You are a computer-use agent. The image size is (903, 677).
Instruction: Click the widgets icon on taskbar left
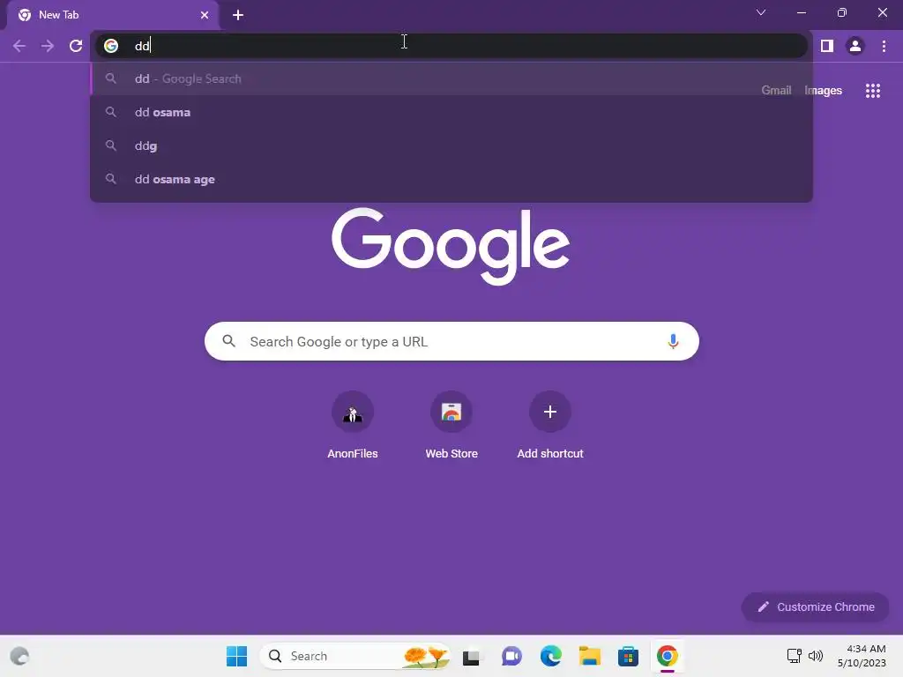click(x=19, y=656)
